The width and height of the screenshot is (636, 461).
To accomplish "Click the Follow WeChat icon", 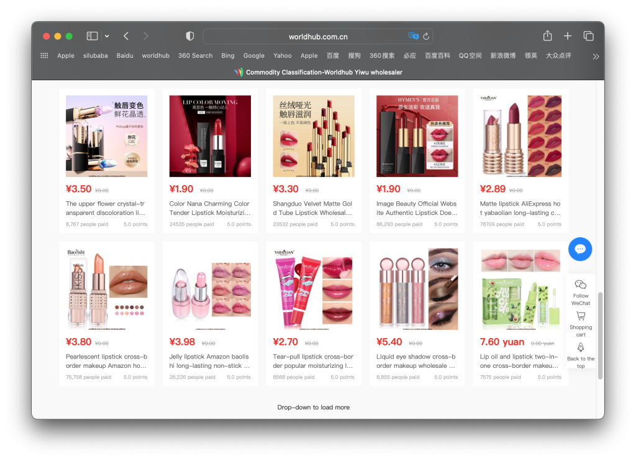I will pos(581,285).
